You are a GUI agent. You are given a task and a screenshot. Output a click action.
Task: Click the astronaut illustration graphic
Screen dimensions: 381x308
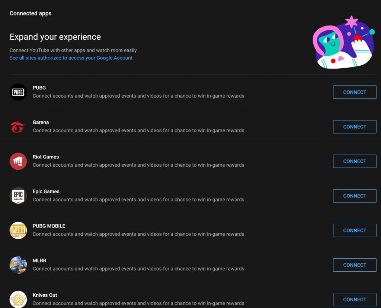point(343,42)
